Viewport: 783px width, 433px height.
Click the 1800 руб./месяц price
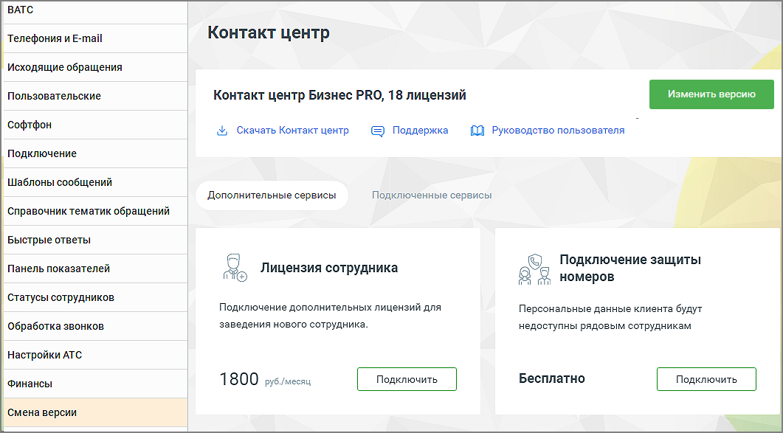[265, 380]
